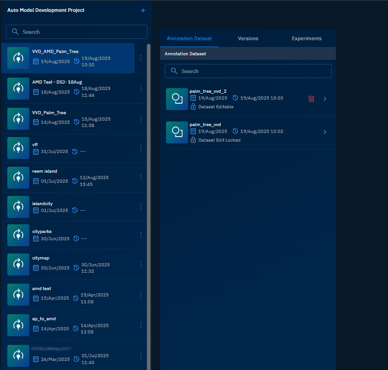
Task: Select the Annotation Dataset tab
Action: point(189,39)
